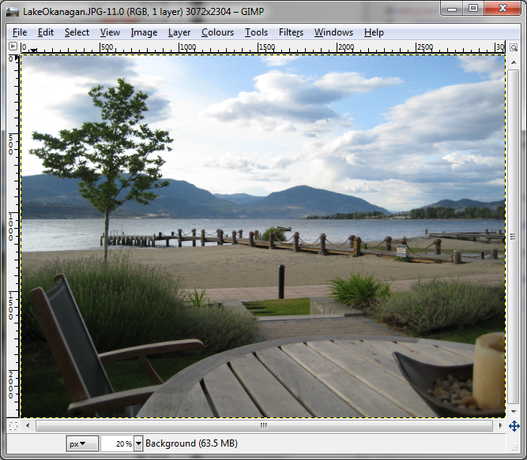Screen dimensions: 527x460
Task: Toggle Quick Mask button at bottom-left
Action: pos(13,426)
